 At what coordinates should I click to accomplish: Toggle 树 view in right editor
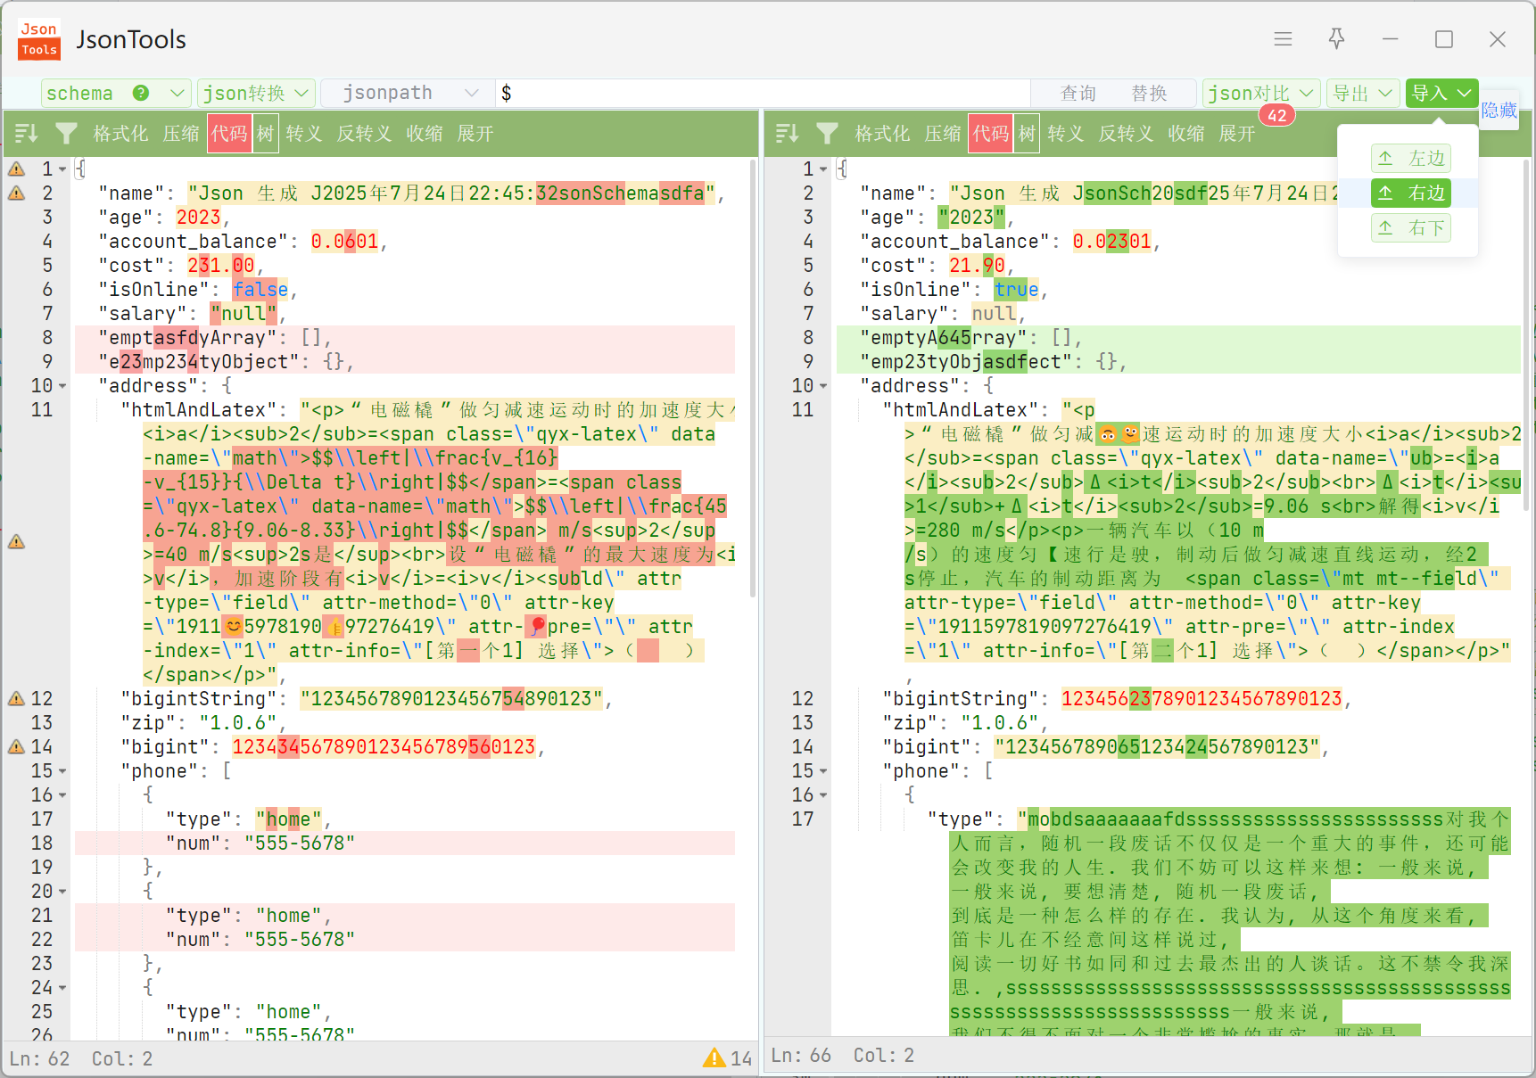[x=1027, y=134]
